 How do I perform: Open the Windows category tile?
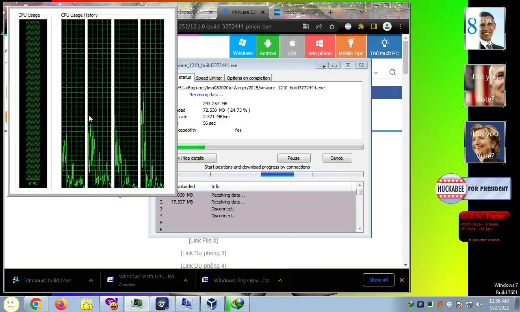[x=243, y=46]
